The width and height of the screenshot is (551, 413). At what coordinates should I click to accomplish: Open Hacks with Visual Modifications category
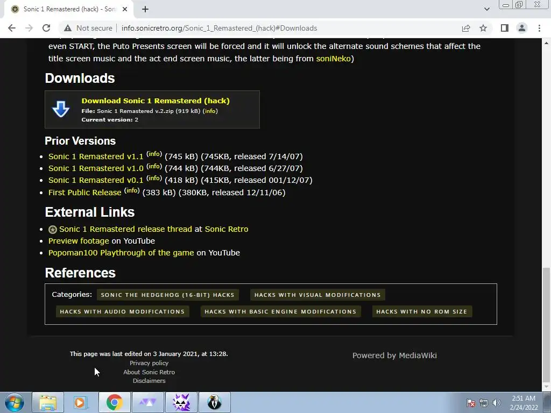coord(317,295)
